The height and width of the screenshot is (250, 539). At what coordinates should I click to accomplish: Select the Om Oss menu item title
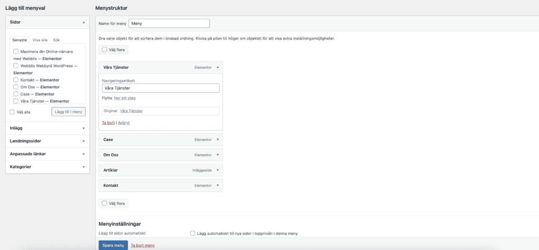click(111, 155)
